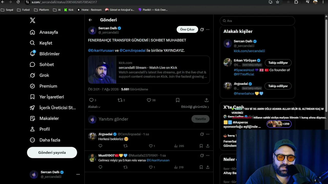The height and width of the screenshot is (184, 328).
Task: Open Grok from the sidebar
Action: 39,75
